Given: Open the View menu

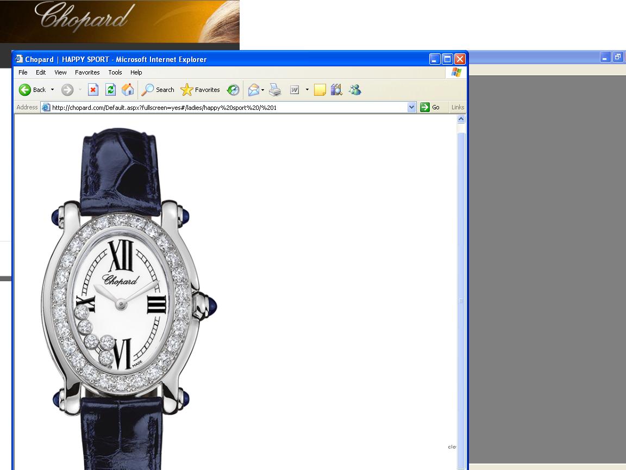Looking at the screenshot, I should pyautogui.click(x=60, y=72).
